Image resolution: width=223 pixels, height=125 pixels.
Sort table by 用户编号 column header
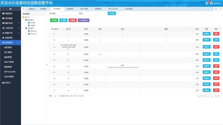[55, 29]
